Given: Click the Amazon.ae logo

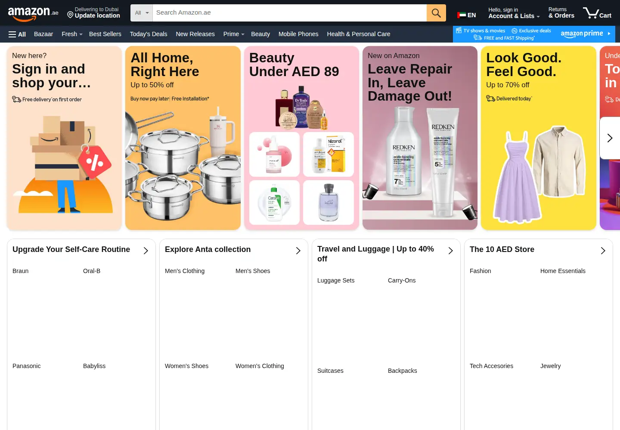Looking at the screenshot, I should [33, 13].
